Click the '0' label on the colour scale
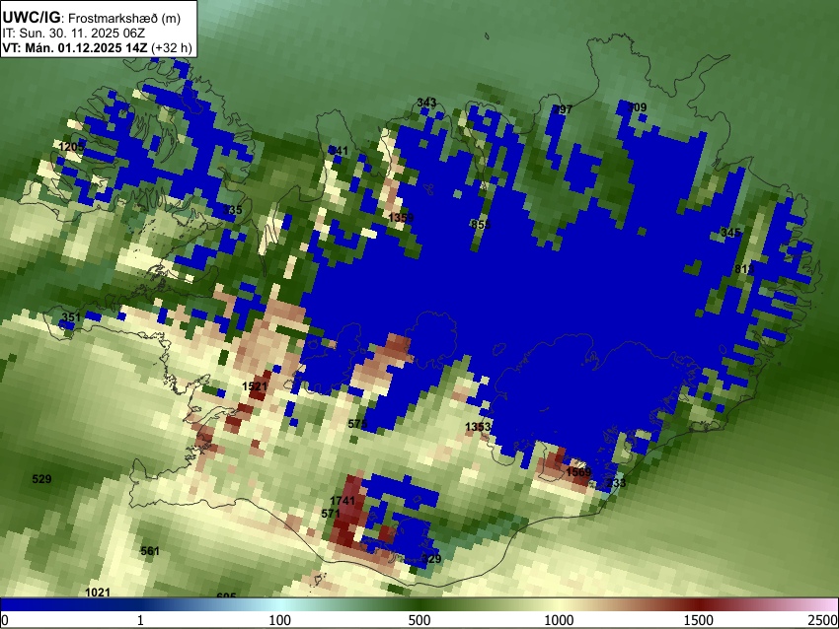This screenshot has width=839, height=629. point(5,620)
